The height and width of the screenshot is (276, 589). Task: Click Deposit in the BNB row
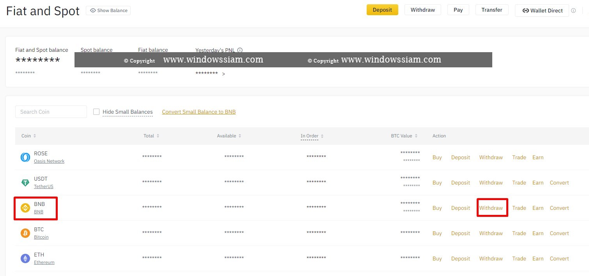[461, 208]
